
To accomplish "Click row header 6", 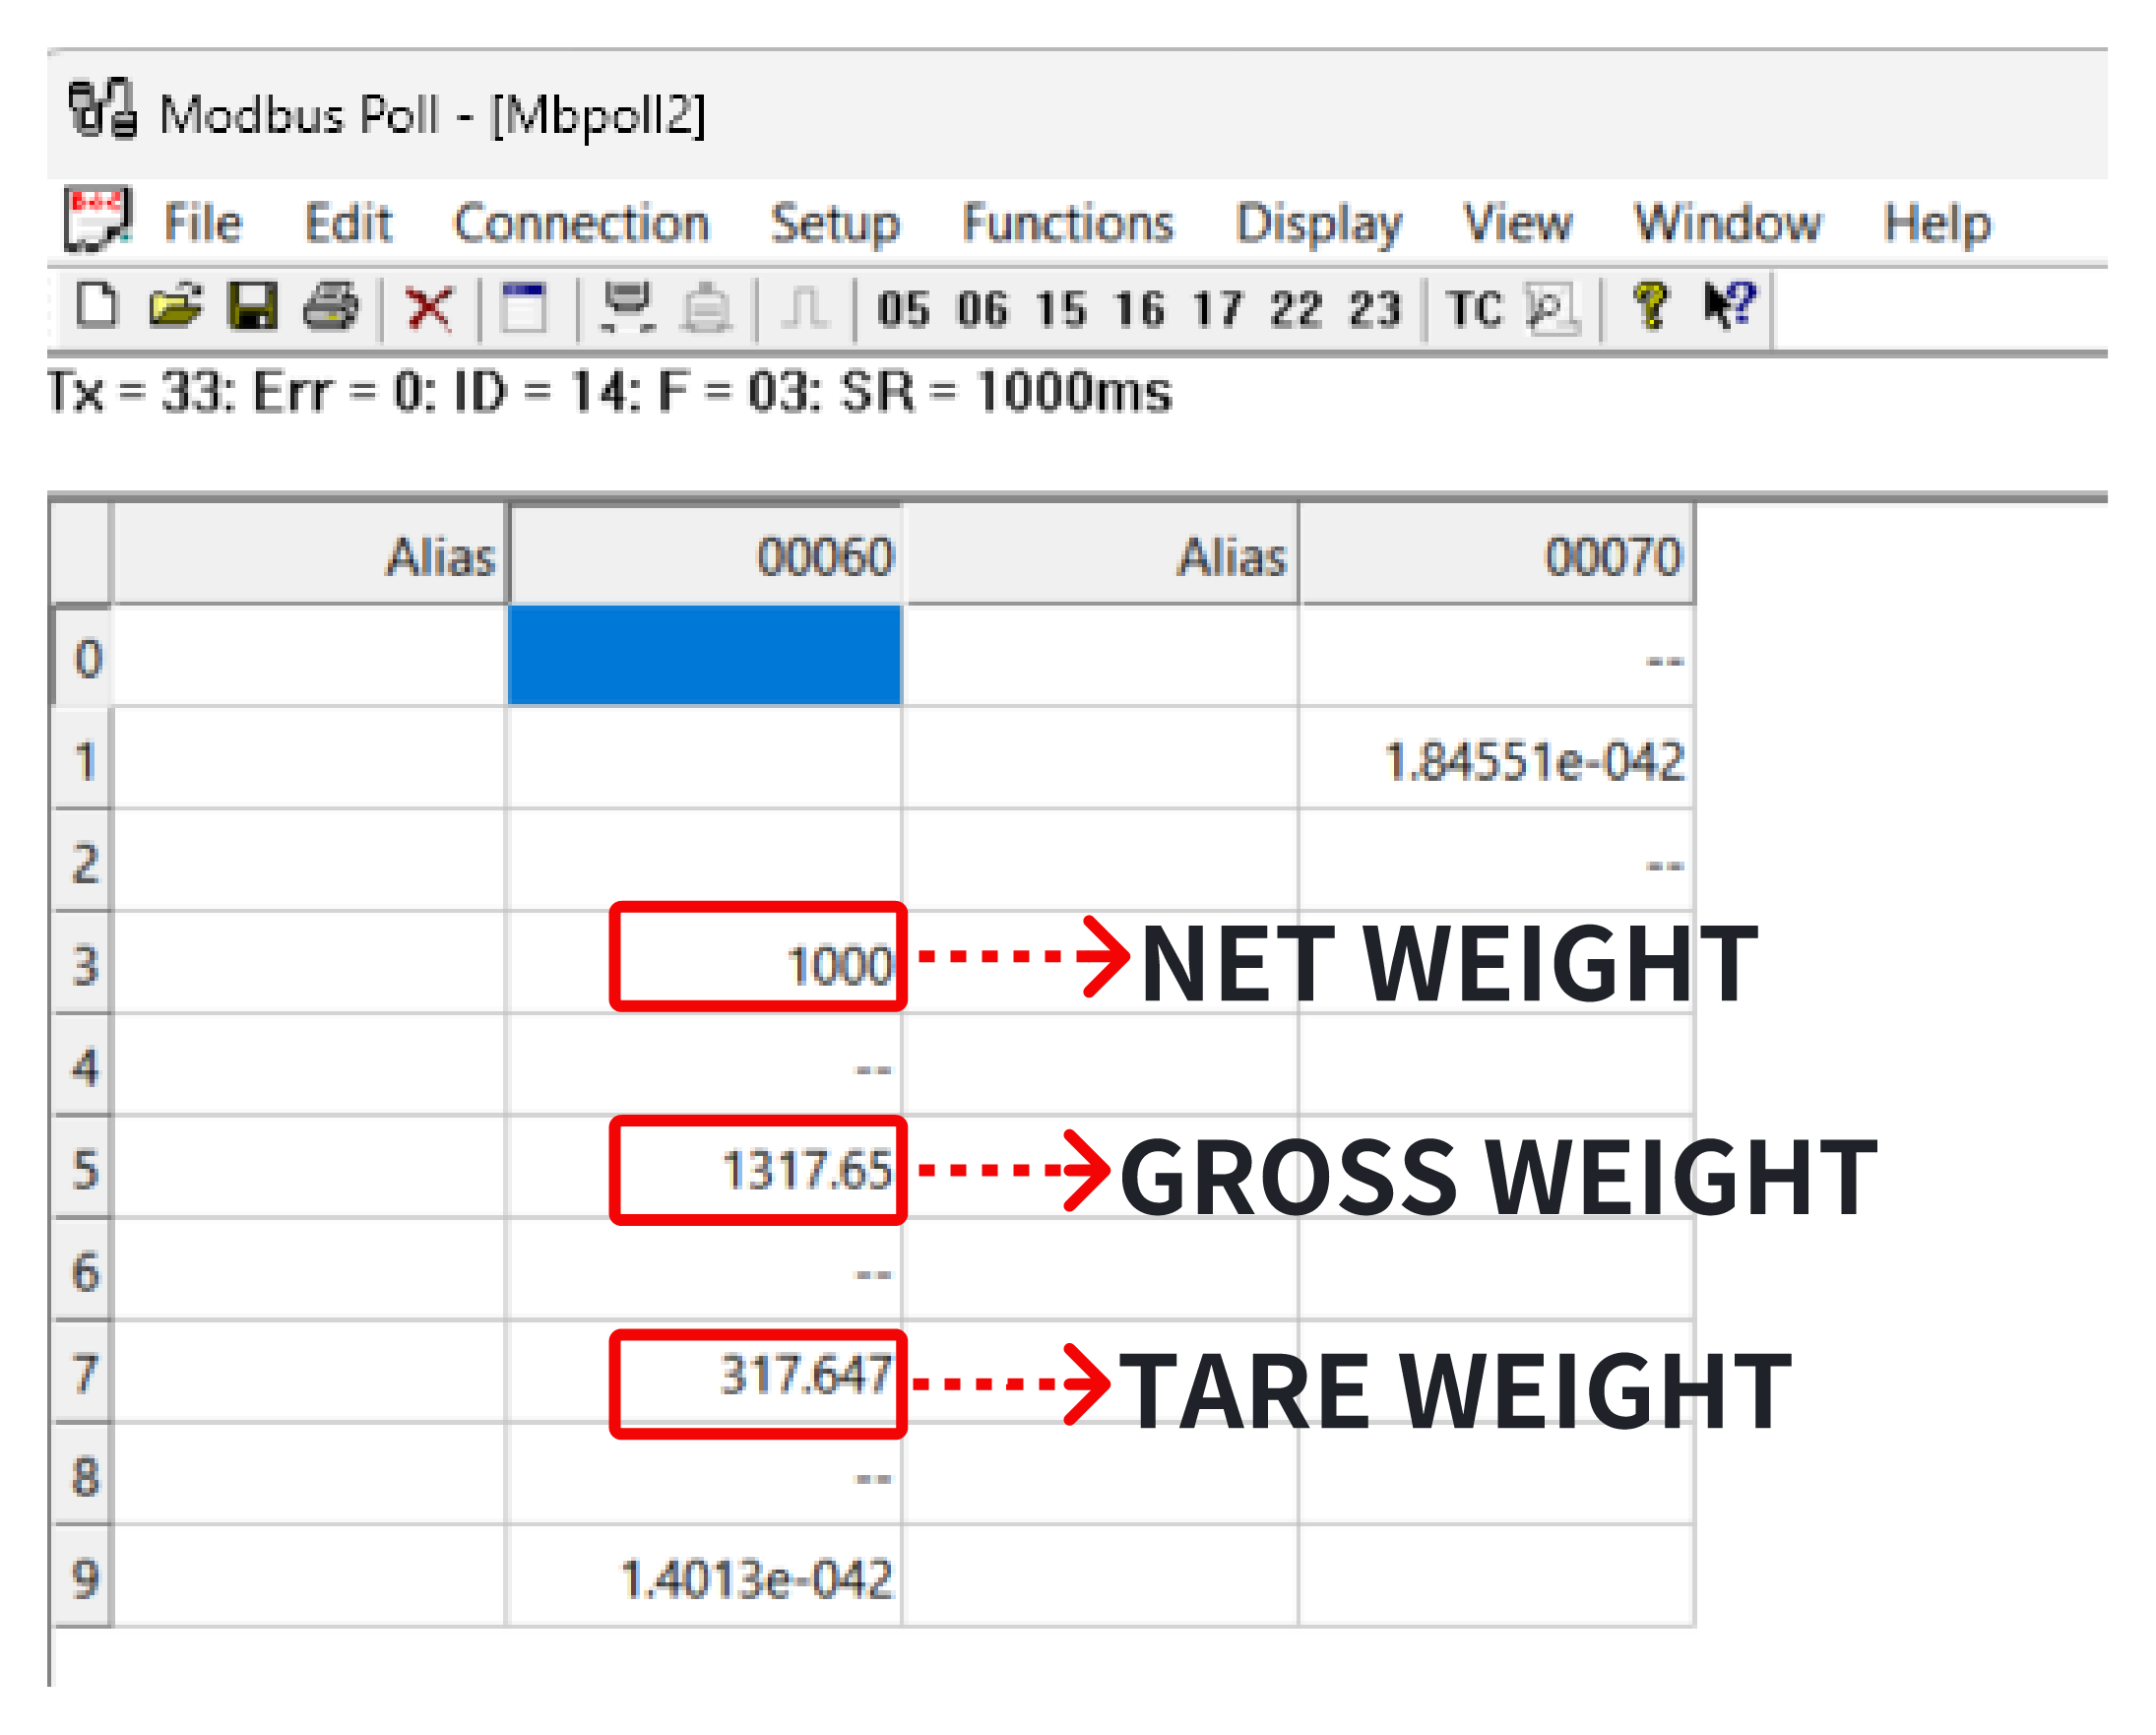I will point(82,1269).
